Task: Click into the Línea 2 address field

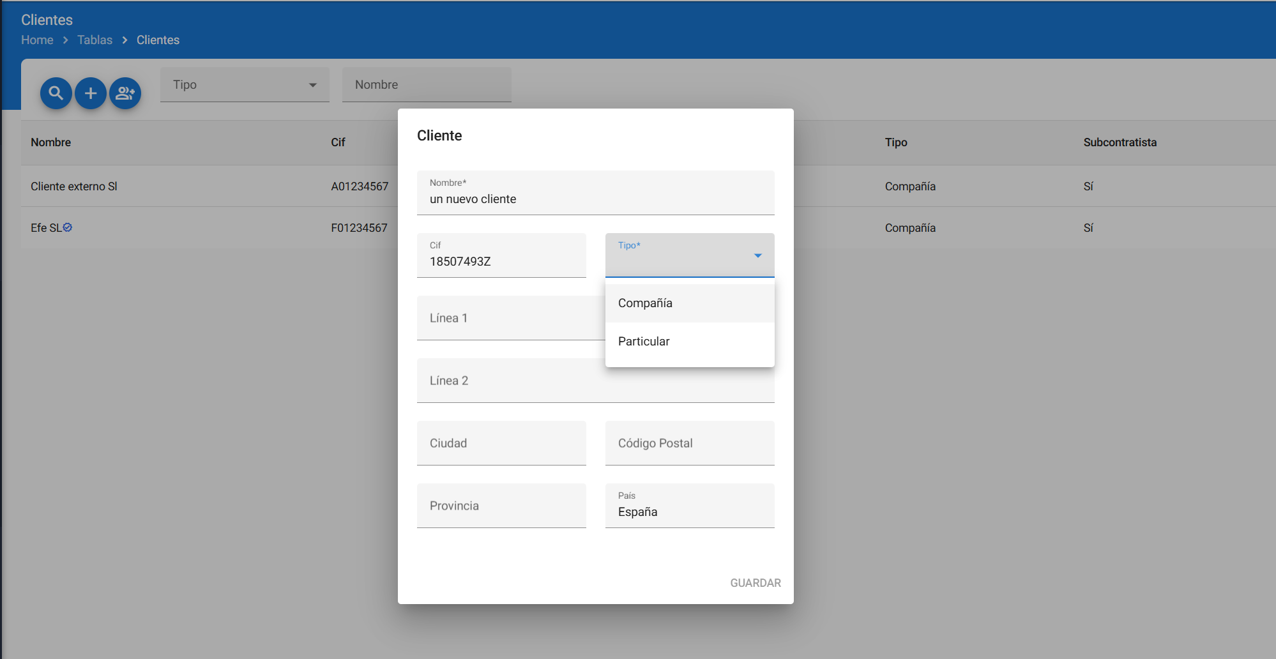Action: (595, 381)
